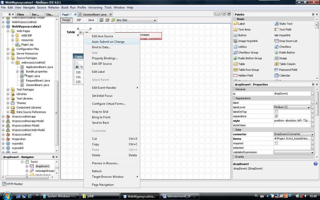Select the Hidden Field palette component
Screen dimensions: 320x200
tap(243, 75)
